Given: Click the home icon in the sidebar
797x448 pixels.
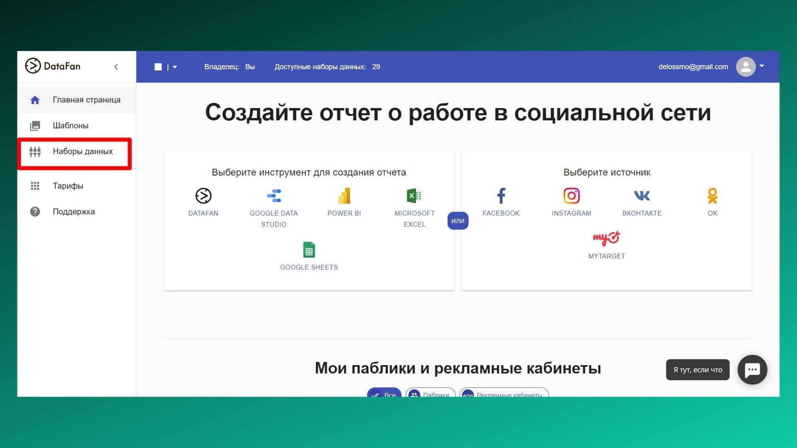Looking at the screenshot, I should pyautogui.click(x=35, y=100).
